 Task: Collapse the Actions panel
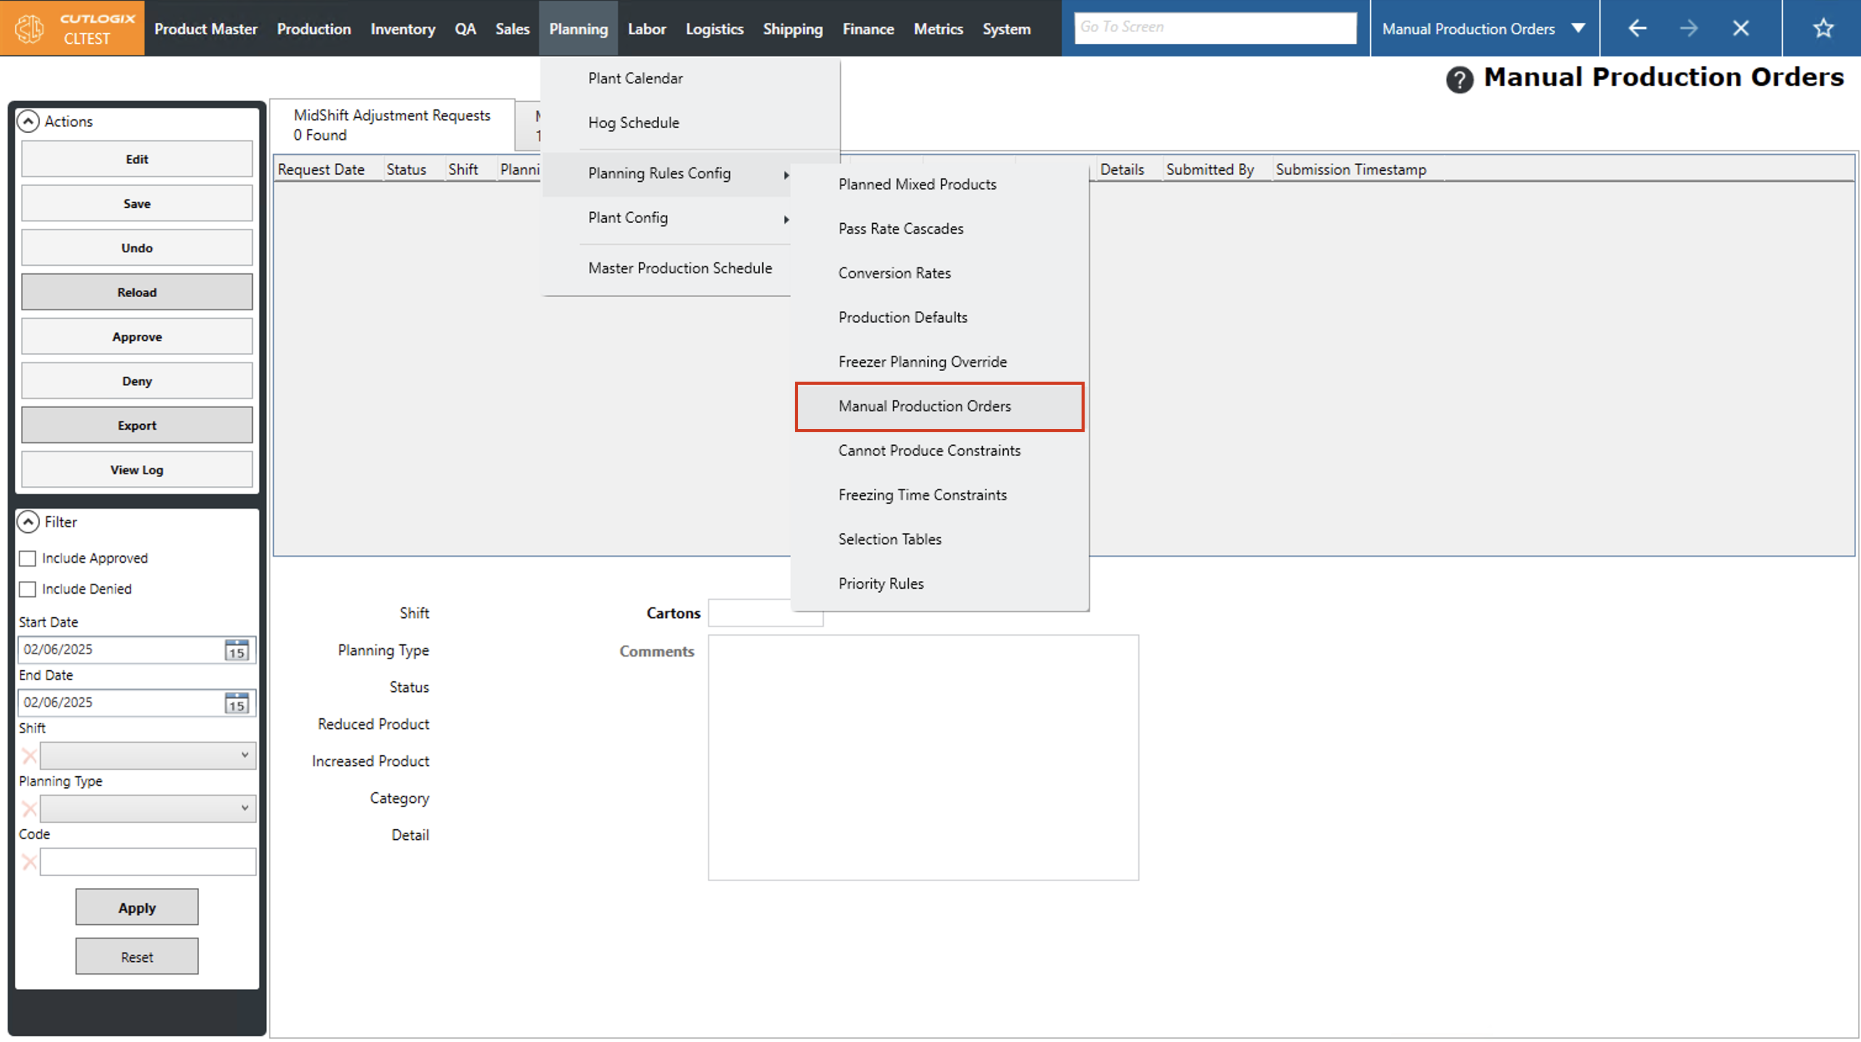28,121
